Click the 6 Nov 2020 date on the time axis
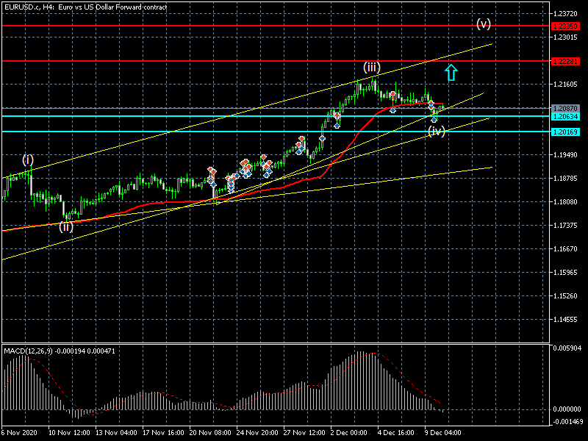Screen dimensions: 588x441 [18, 433]
